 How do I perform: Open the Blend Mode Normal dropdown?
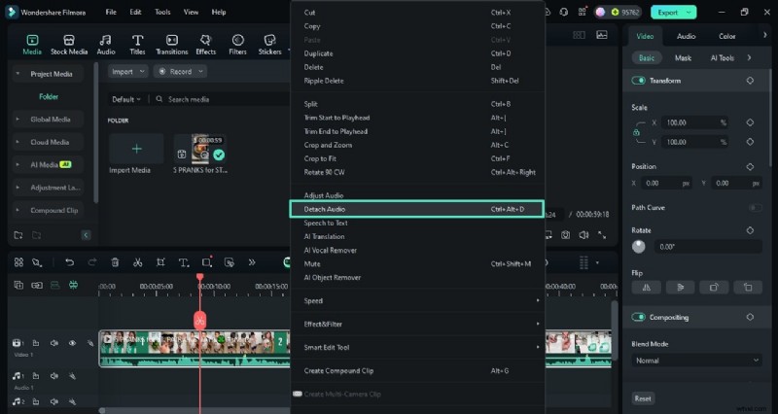pyautogui.click(x=696, y=361)
